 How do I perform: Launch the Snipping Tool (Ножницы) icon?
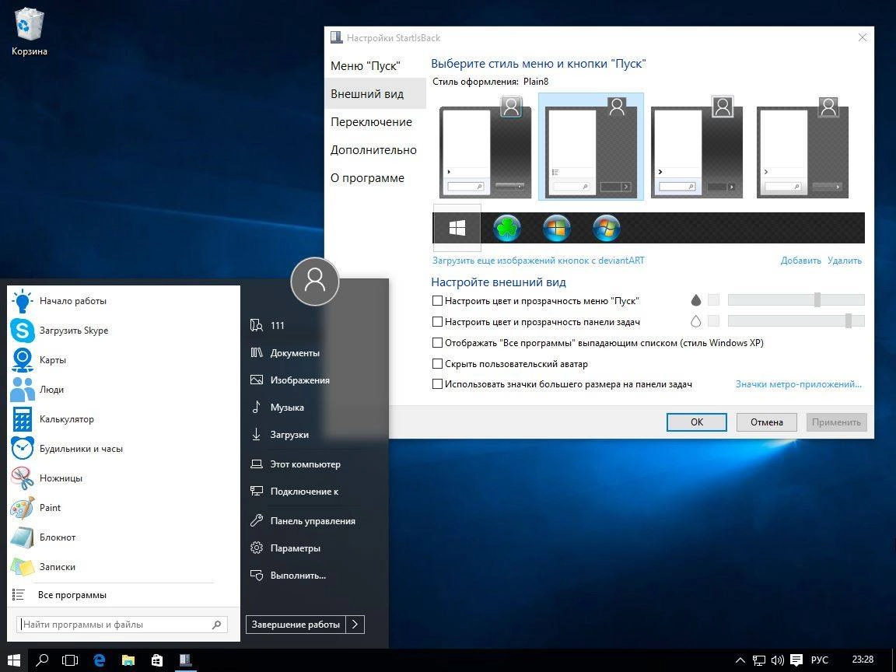(x=23, y=478)
